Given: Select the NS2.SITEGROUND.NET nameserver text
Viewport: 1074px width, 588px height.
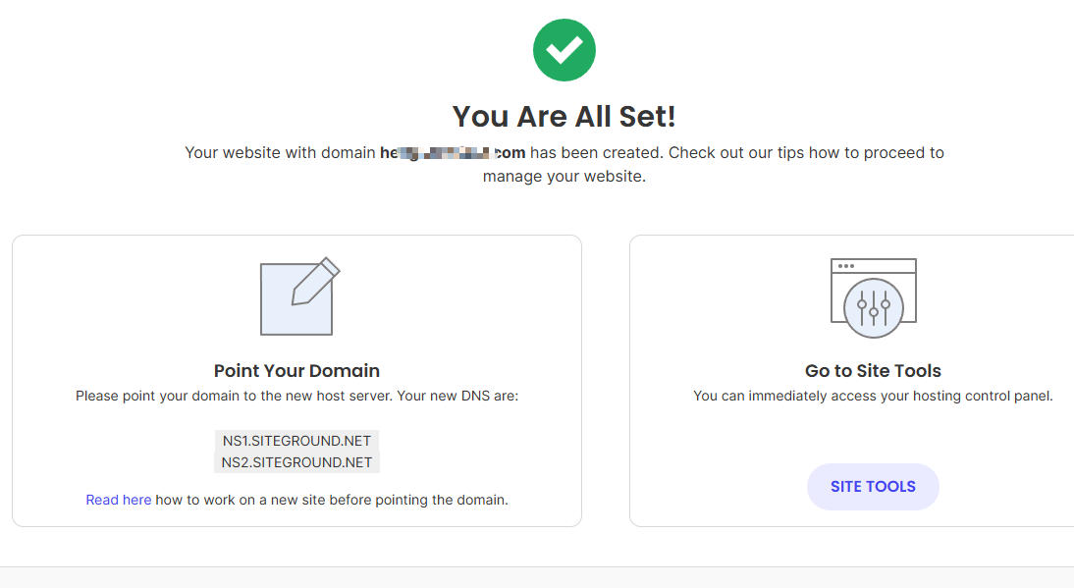Looking at the screenshot, I should [x=296, y=462].
